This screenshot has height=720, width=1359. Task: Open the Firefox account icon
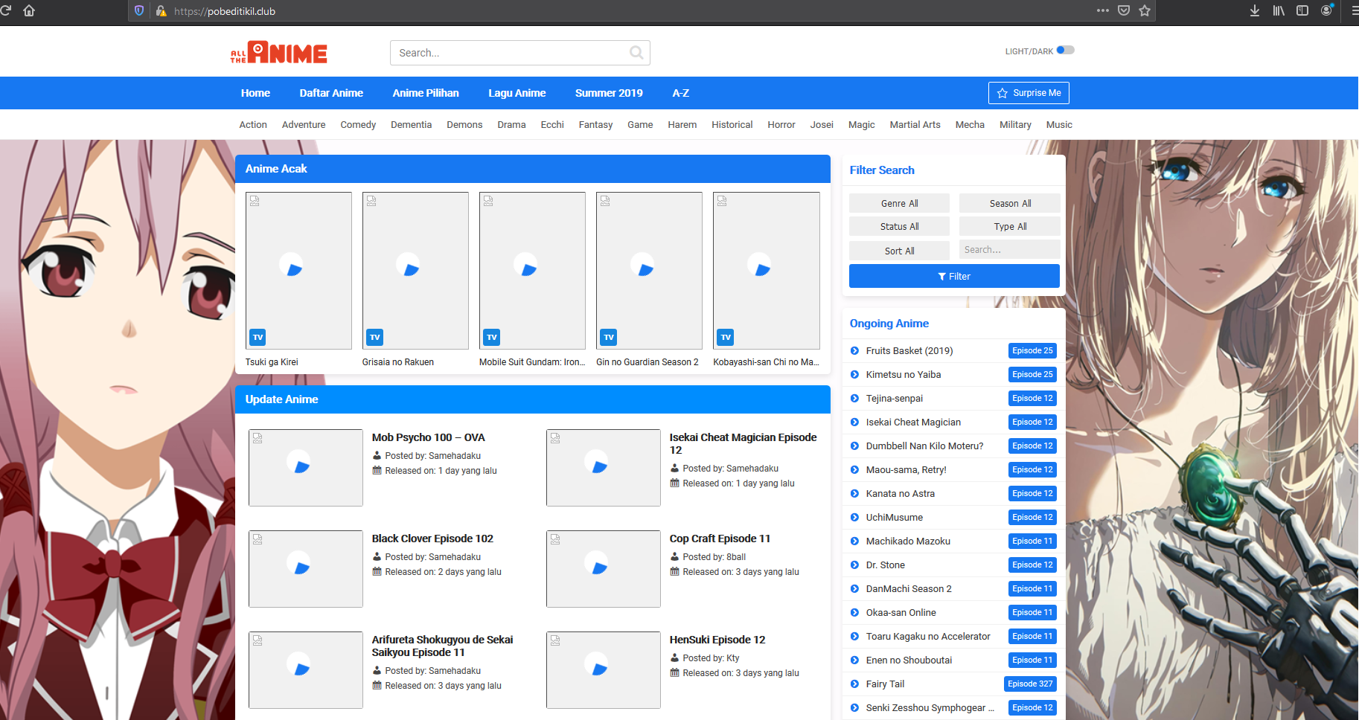1326,10
